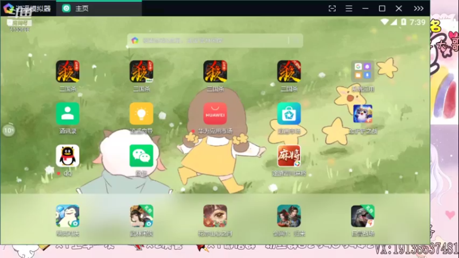Viewport: 459px width, 258px height.
Task: Tap the battery status icon
Action: (x=403, y=22)
